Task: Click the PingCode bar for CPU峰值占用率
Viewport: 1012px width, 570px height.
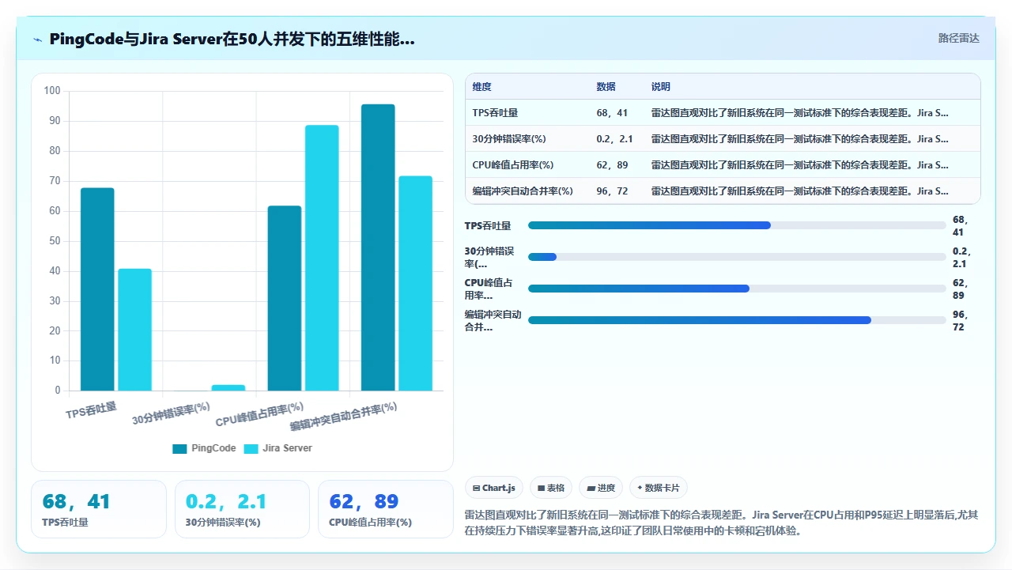Action: (x=285, y=298)
